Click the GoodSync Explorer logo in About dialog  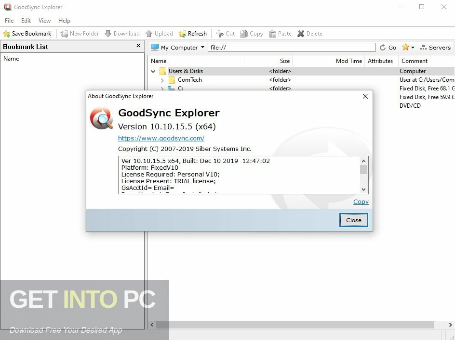[x=102, y=118]
